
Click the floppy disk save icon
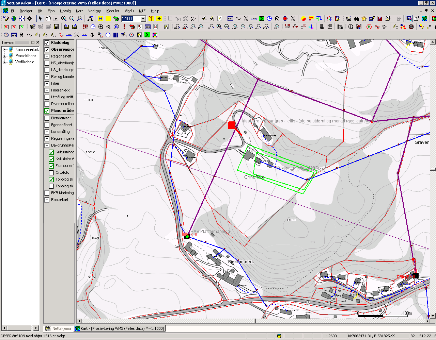click(x=56, y=27)
